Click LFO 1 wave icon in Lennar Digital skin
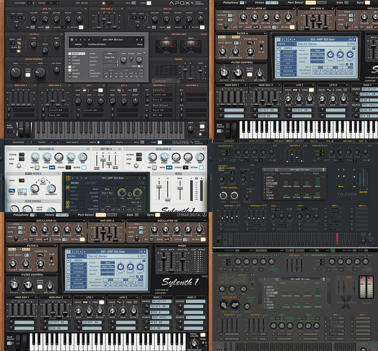This screenshot has height=351, width=378. click(x=85, y=302)
